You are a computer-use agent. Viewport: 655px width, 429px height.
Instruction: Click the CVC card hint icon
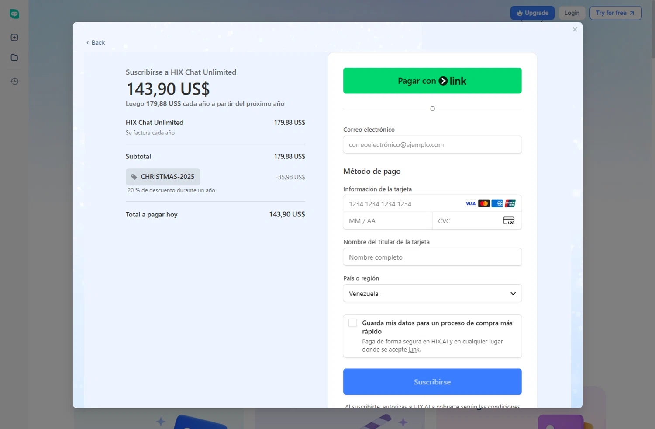click(x=509, y=221)
